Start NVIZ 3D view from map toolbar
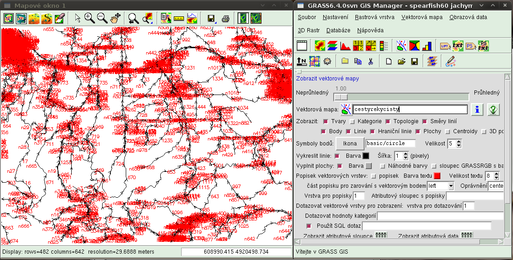 pos(34,18)
